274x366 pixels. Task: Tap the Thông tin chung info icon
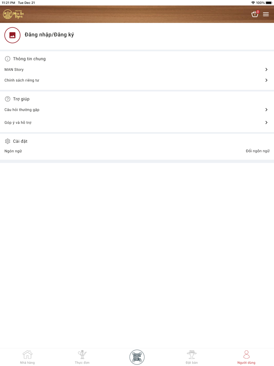(7, 59)
